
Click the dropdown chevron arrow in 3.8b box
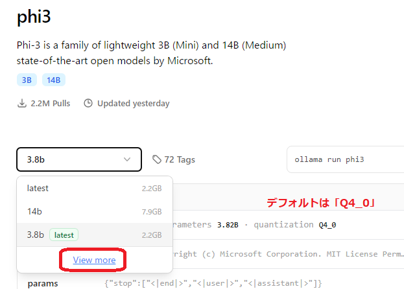click(127, 159)
